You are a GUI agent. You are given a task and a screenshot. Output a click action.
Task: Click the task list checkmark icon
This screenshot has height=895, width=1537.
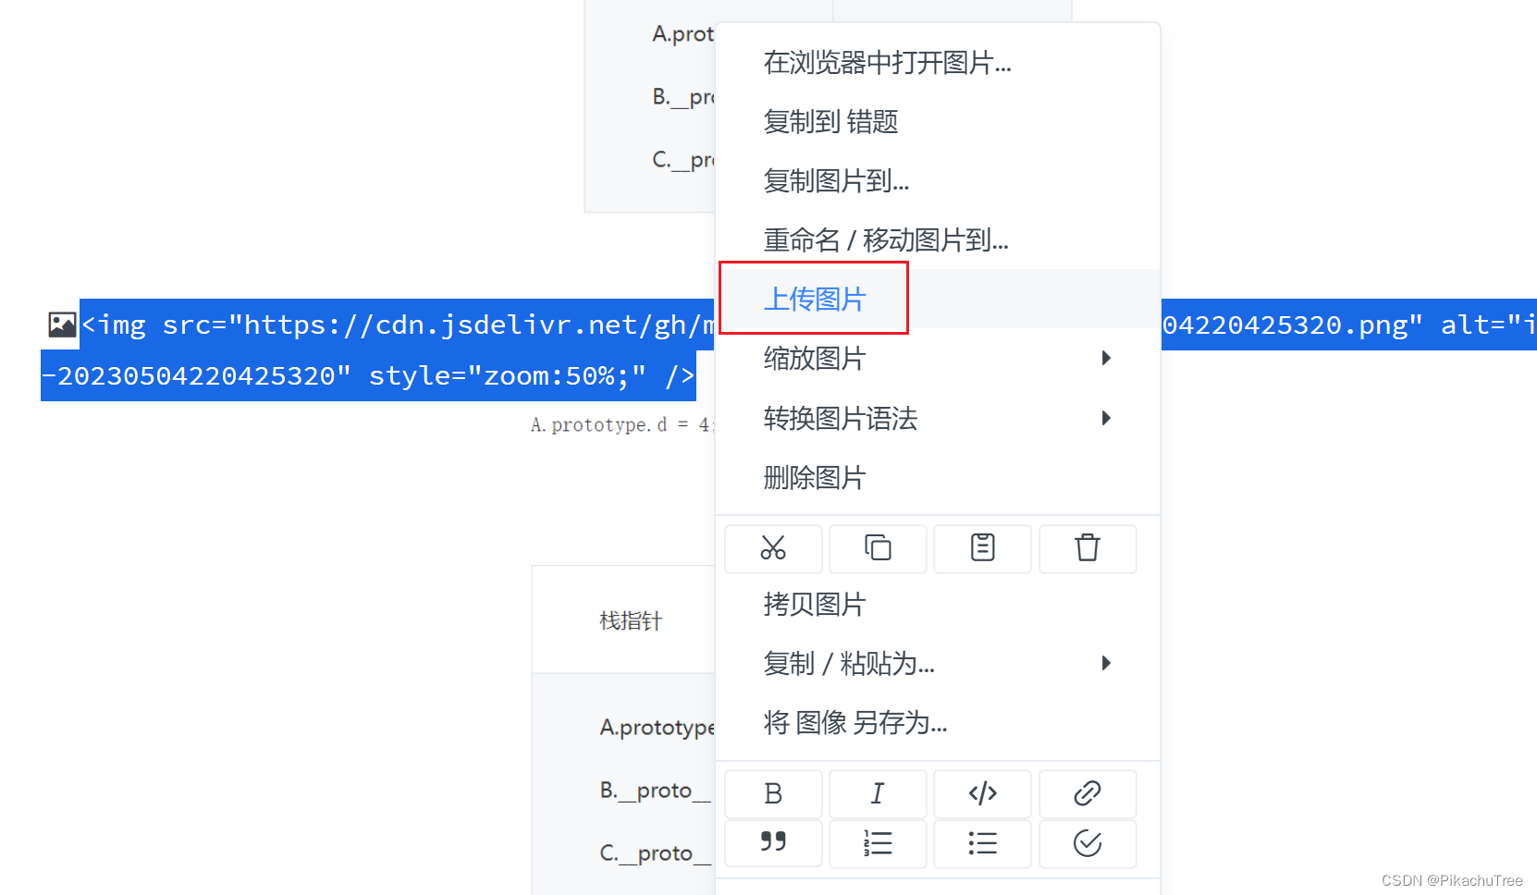click(x=1087, y=843)
